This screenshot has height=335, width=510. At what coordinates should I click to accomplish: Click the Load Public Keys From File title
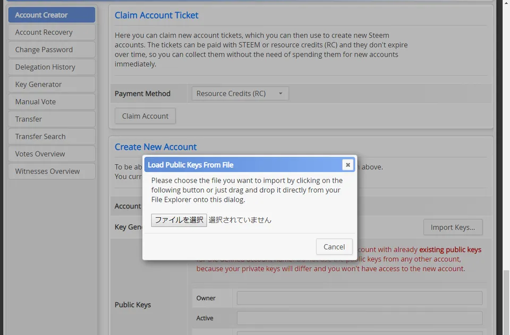[191, 165]
